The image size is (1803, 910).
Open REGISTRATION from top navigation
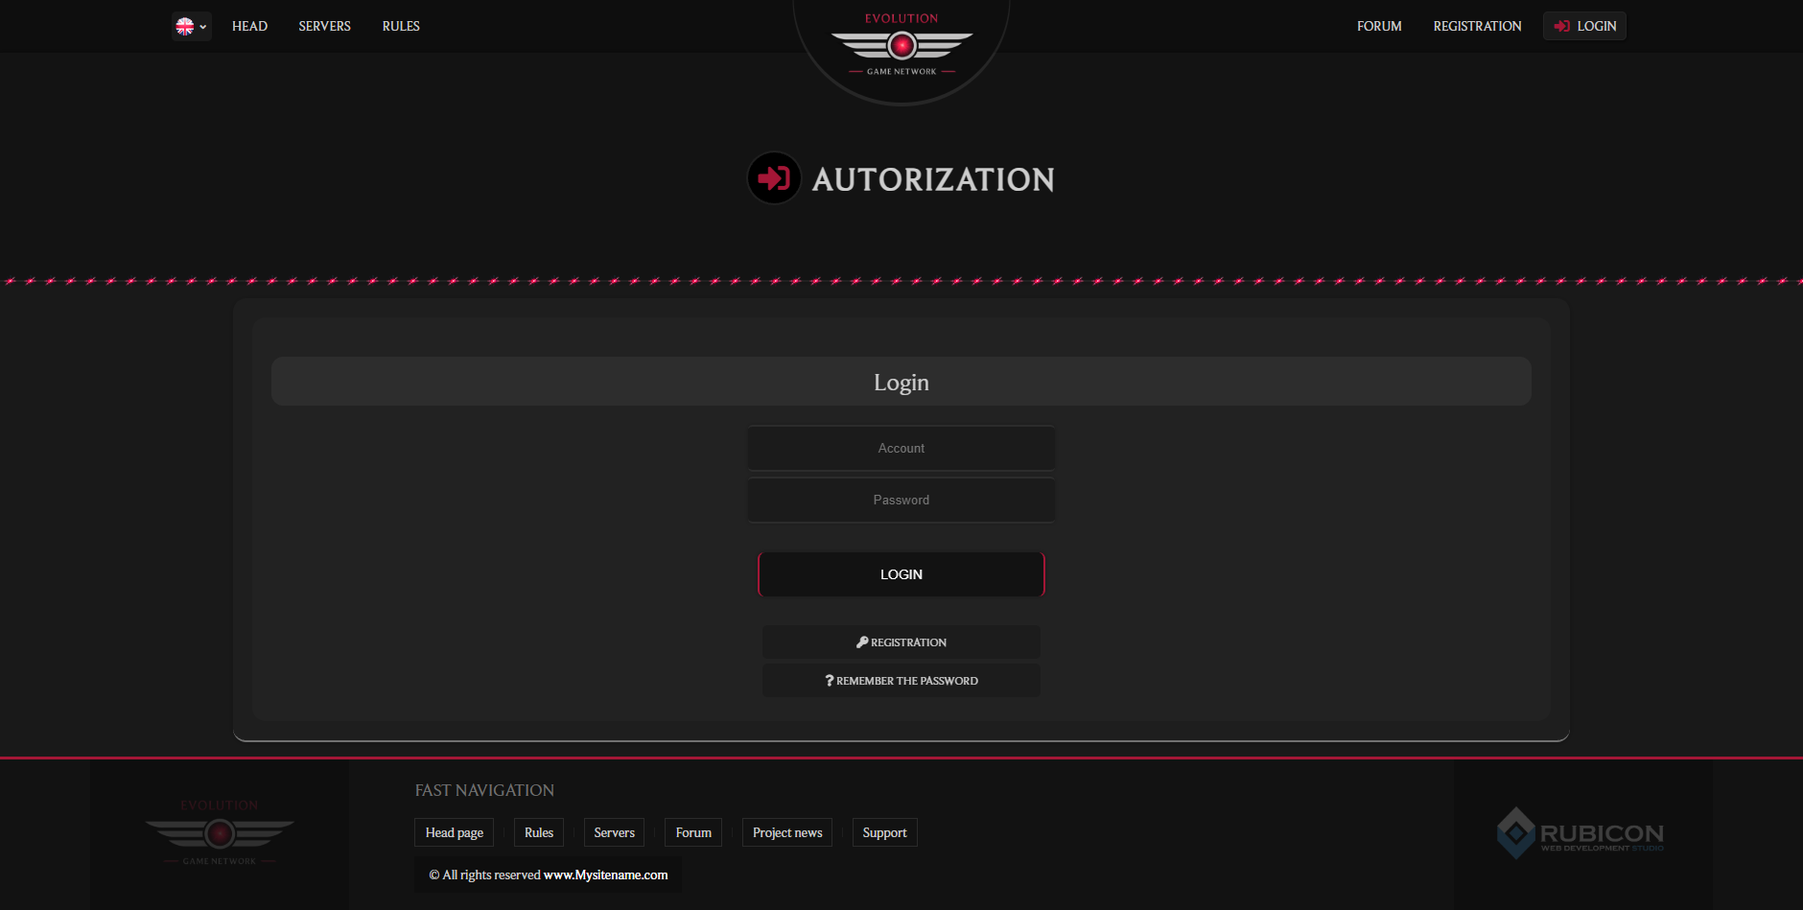1477,26
